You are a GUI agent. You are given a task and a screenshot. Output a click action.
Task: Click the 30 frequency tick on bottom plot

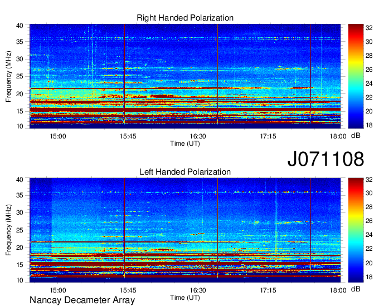click(x=20, y=212)
